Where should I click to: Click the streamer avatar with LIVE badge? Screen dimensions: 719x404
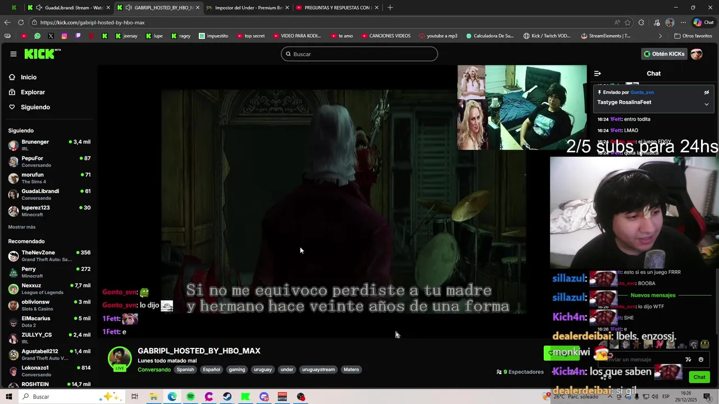[x=120, y=359]
